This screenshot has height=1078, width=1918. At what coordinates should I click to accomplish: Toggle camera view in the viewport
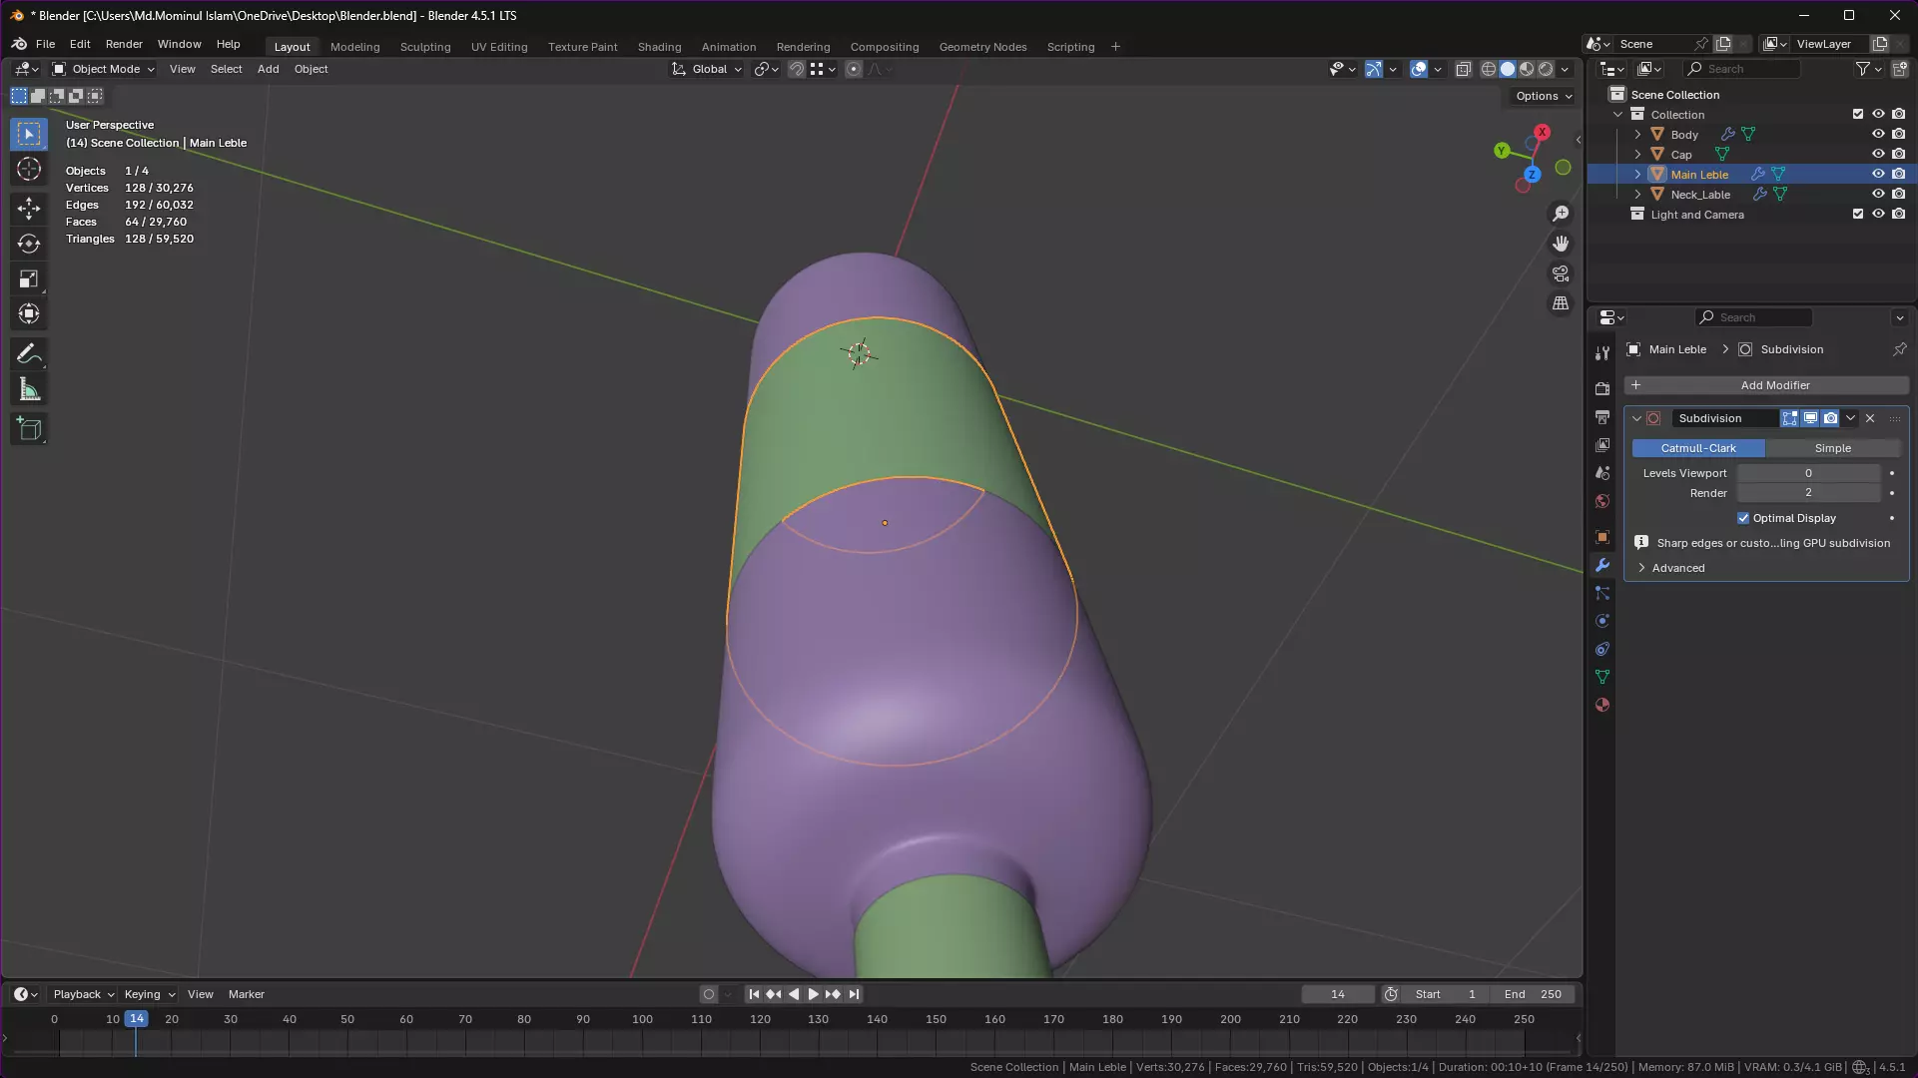[1561, 273]
